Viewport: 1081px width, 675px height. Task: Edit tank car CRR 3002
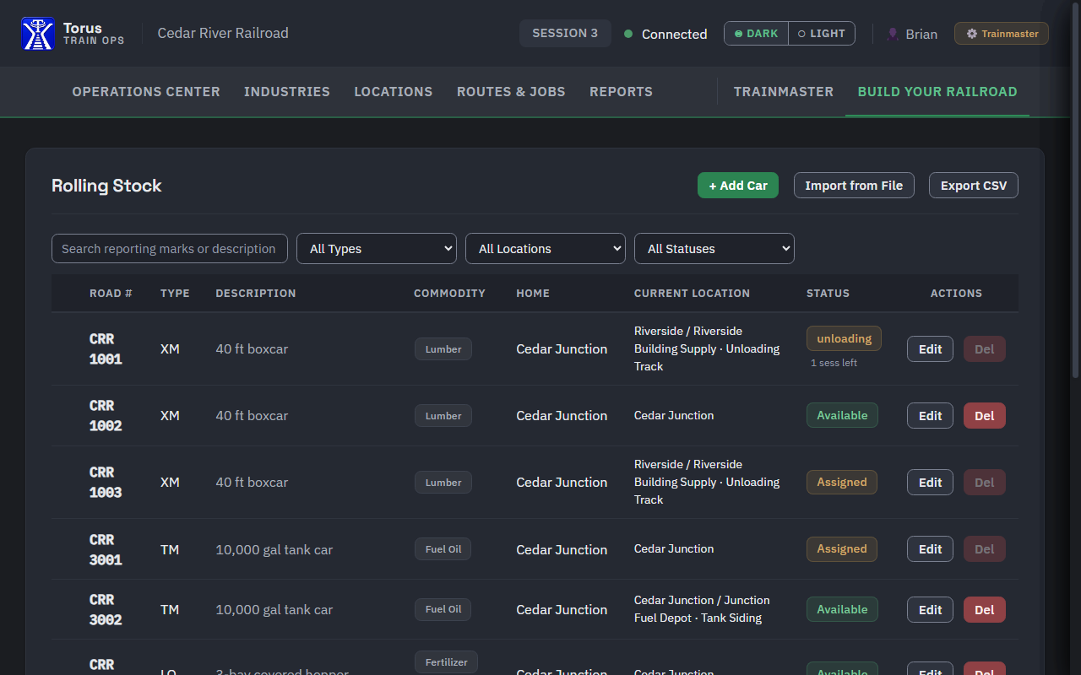tap(930, 610)
